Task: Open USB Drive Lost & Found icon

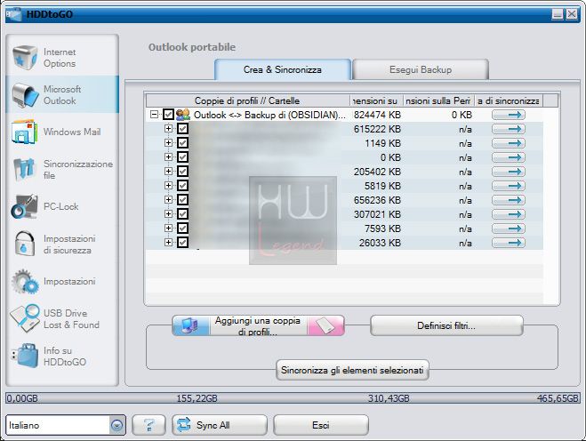Action: tap(25, 318)
